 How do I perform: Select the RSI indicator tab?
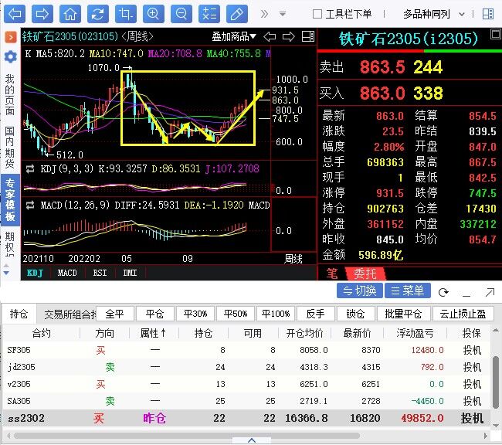pos(100,273)
